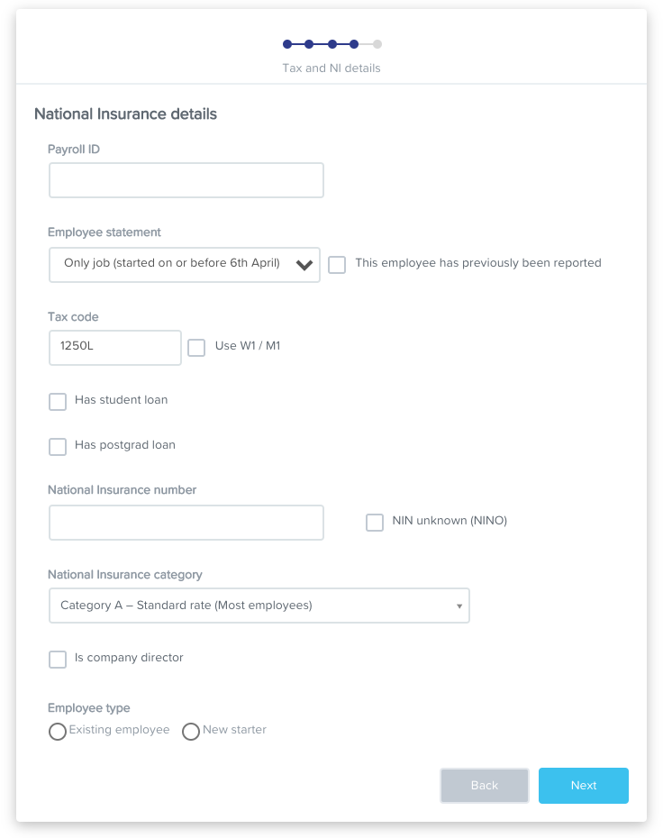
Task: Check the Has postgrad loan box
Action: click(58, 446)
